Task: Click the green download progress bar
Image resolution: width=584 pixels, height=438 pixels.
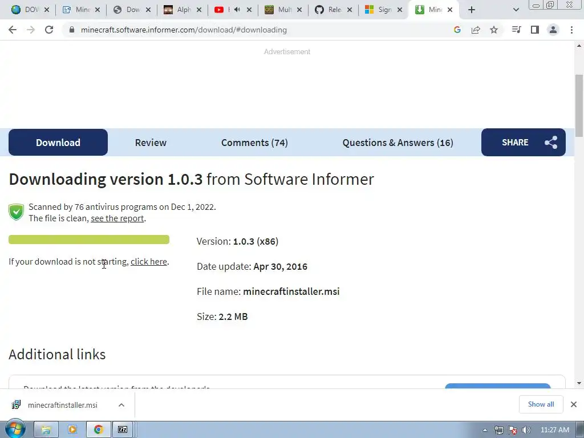Action: 89,240
